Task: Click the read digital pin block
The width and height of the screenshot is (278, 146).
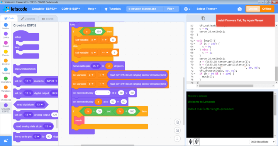Action: pyautogui.click(x=31, y=105)
